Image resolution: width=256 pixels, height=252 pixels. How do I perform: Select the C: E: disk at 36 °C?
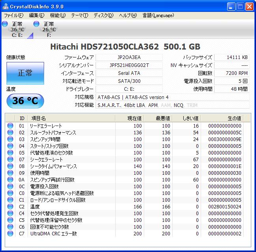17,29
